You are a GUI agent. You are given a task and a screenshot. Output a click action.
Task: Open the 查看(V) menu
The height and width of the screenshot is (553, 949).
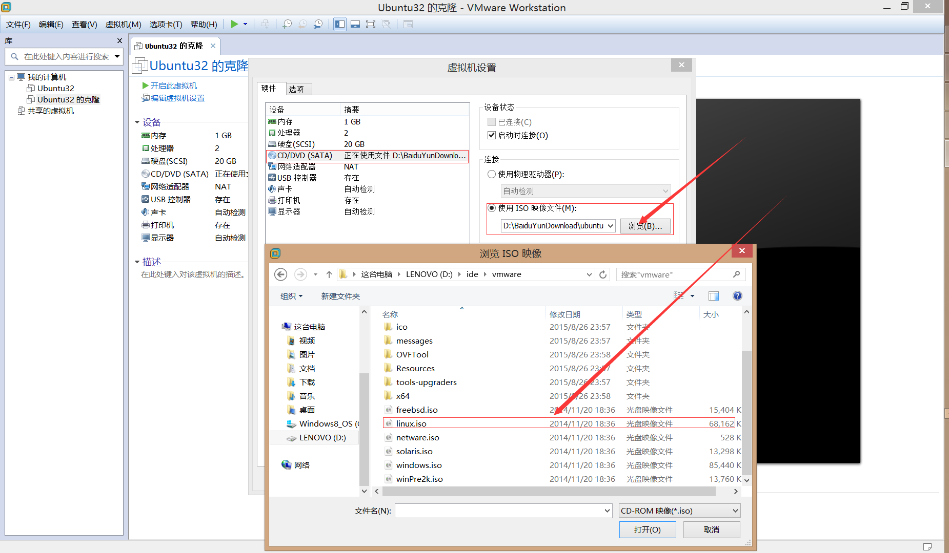85,24
